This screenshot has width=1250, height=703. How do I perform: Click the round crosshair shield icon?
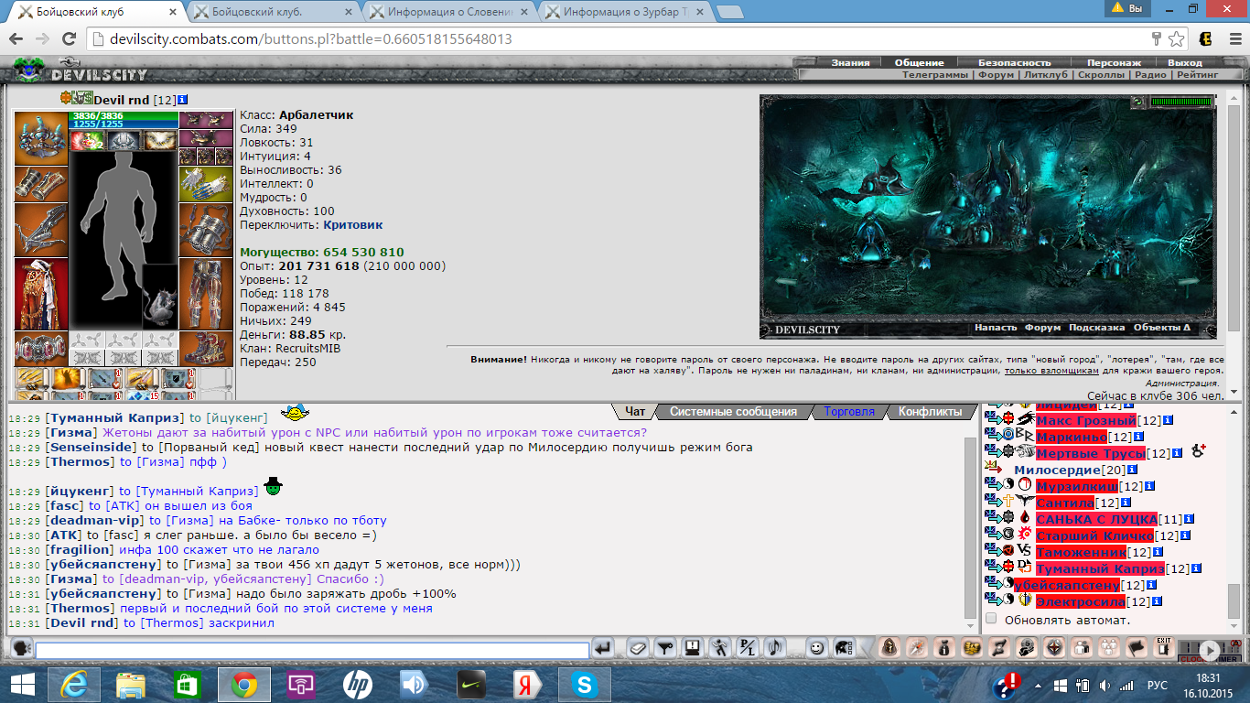[x=1055, y=648]
